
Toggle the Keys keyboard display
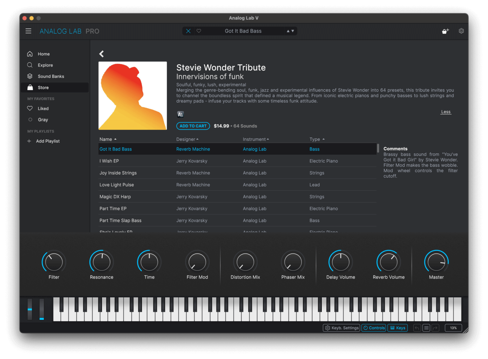[x=397, y=328]
